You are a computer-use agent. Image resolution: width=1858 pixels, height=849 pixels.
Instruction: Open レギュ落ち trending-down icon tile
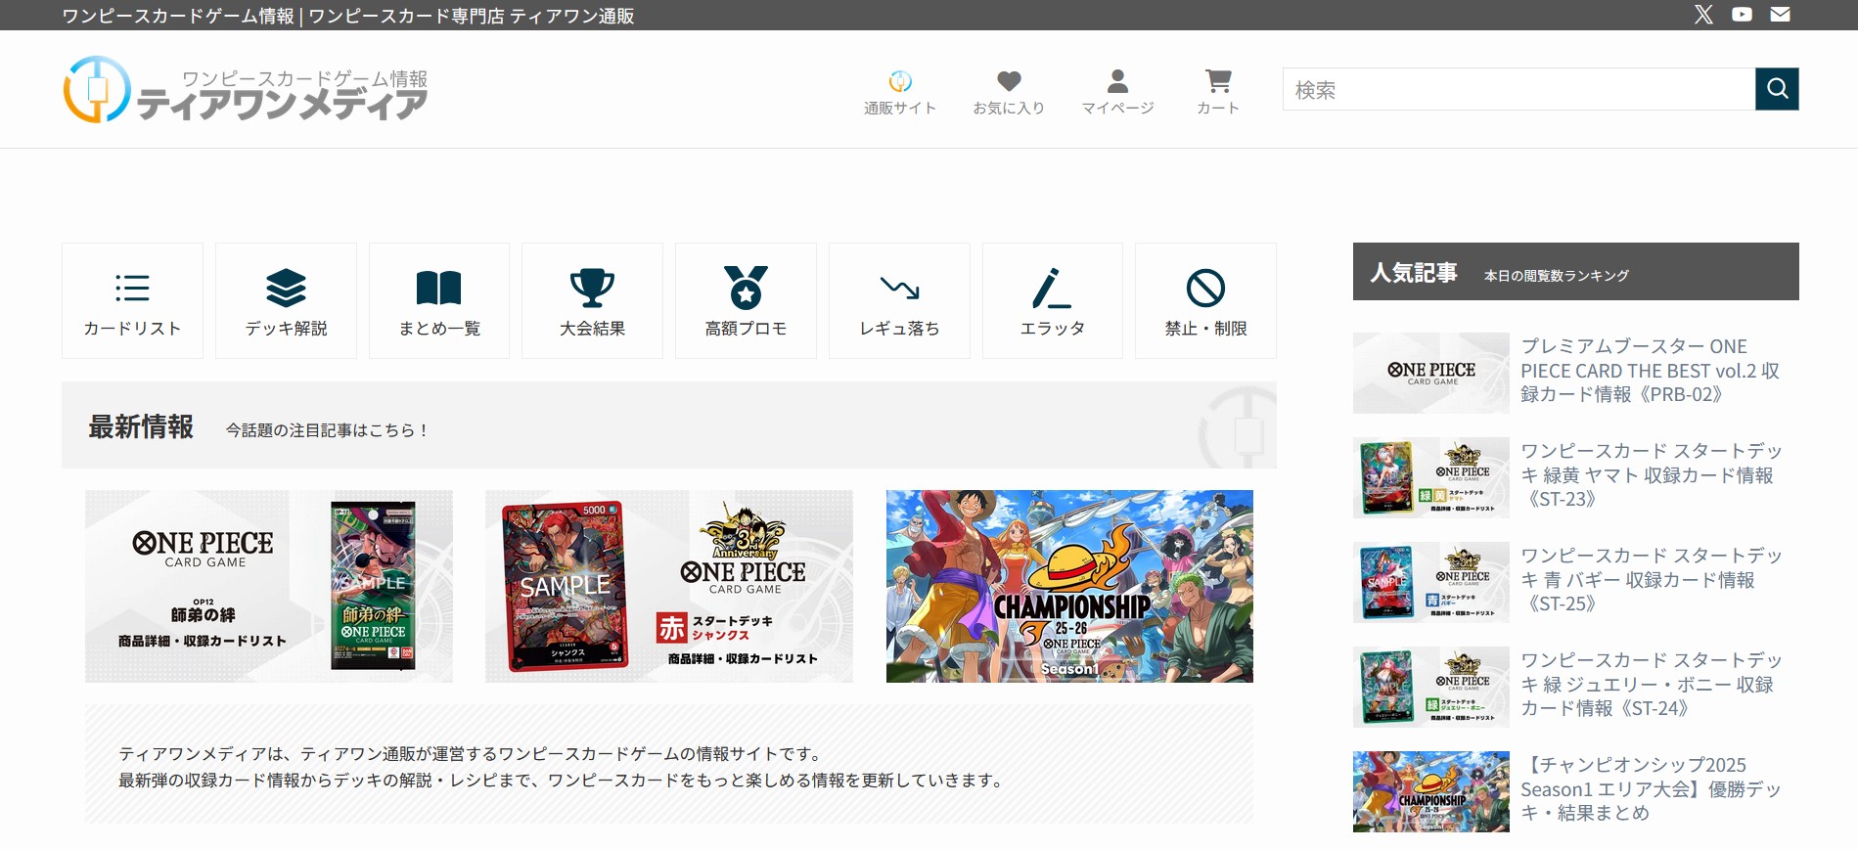coord(899,301)
